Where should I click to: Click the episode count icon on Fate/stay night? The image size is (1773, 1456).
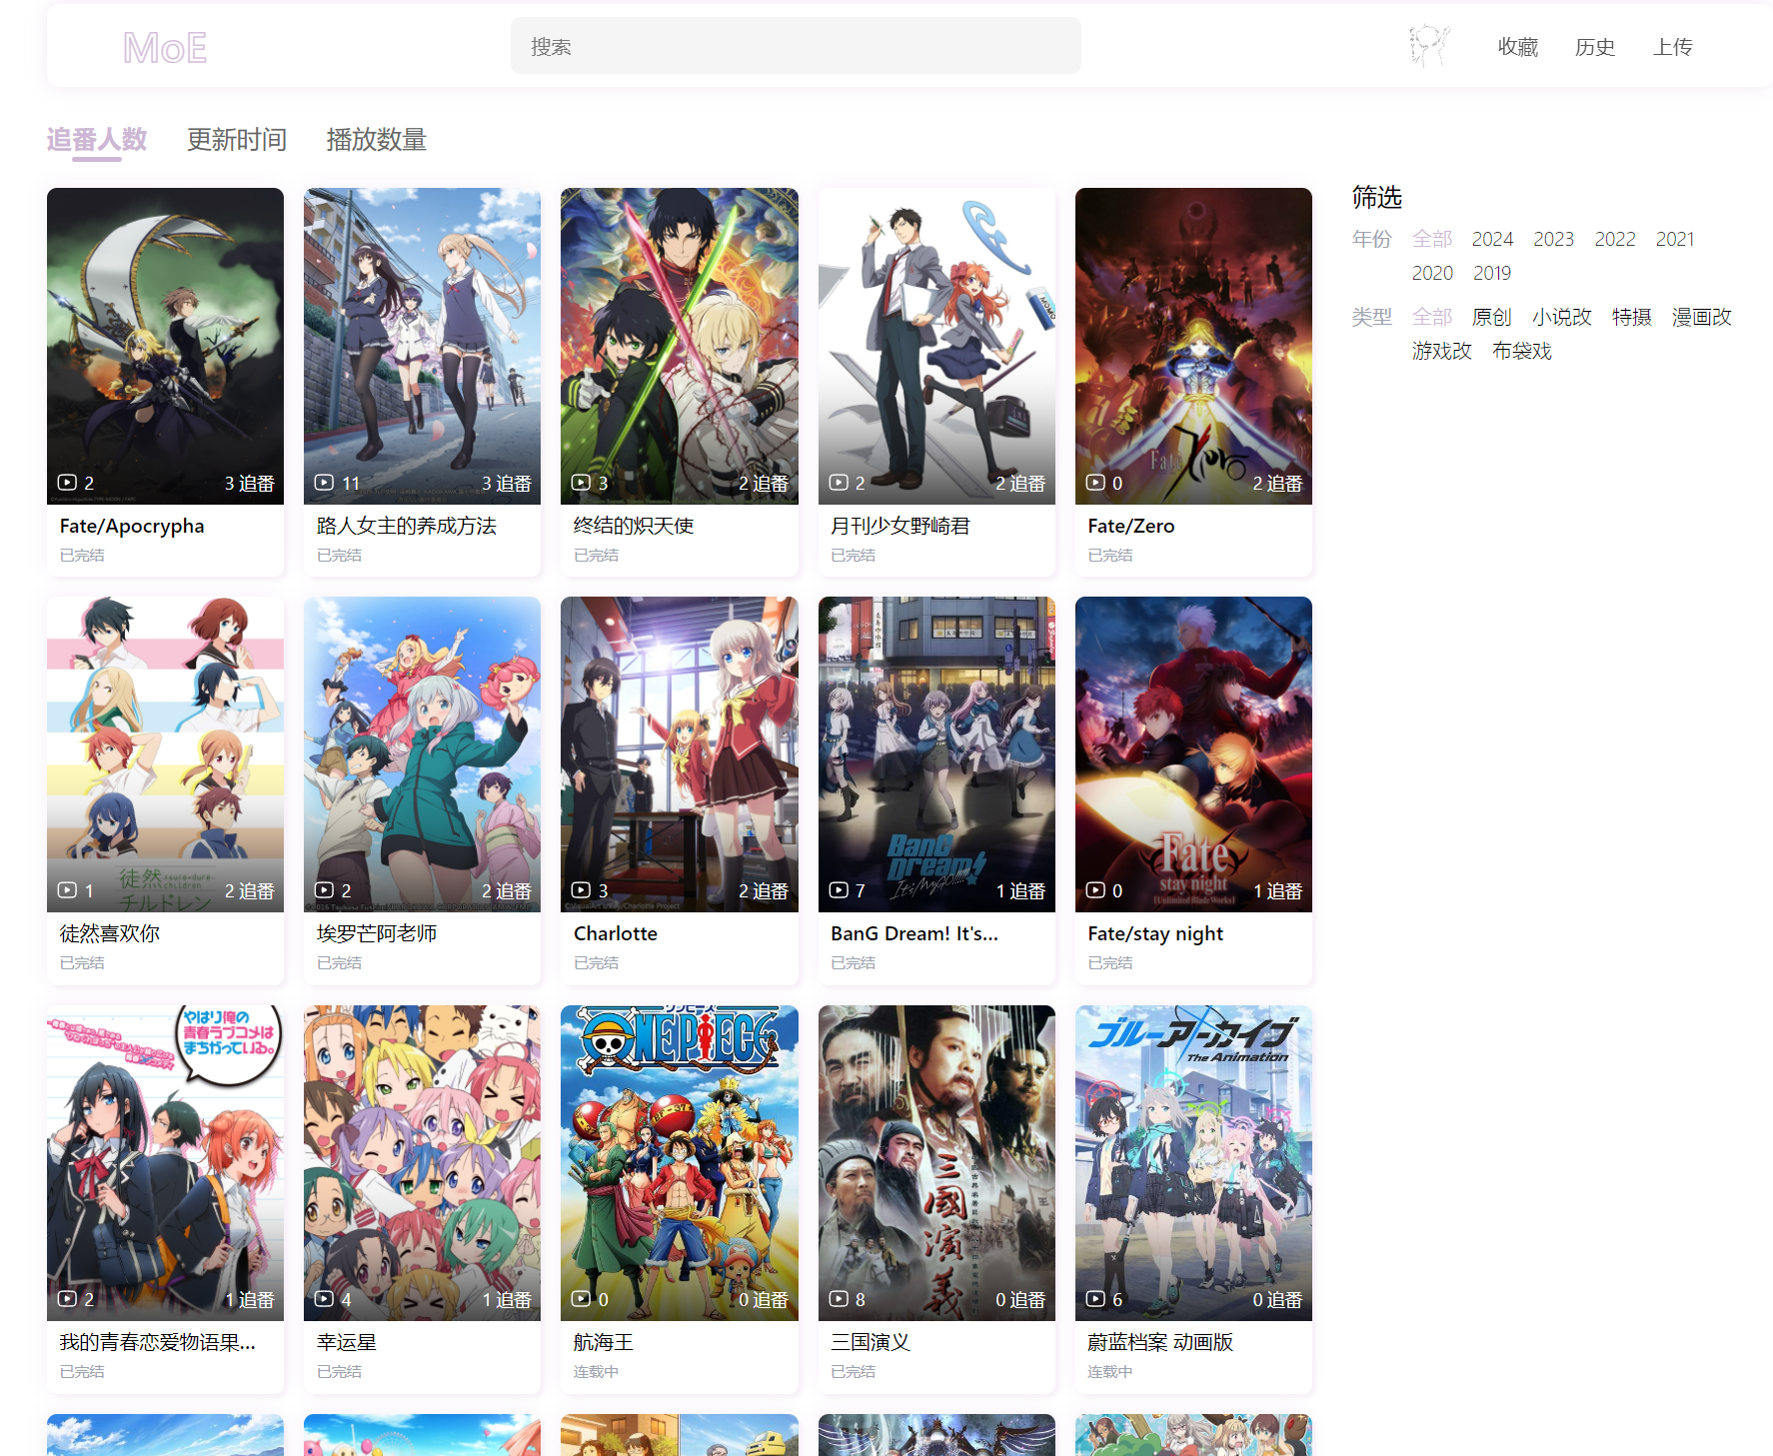coord(1095,890)
